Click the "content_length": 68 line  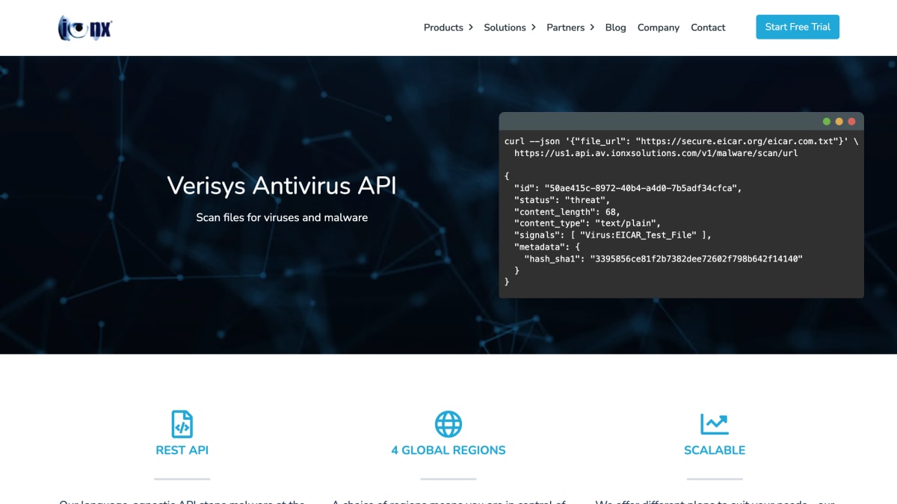(x=567, y=211)
